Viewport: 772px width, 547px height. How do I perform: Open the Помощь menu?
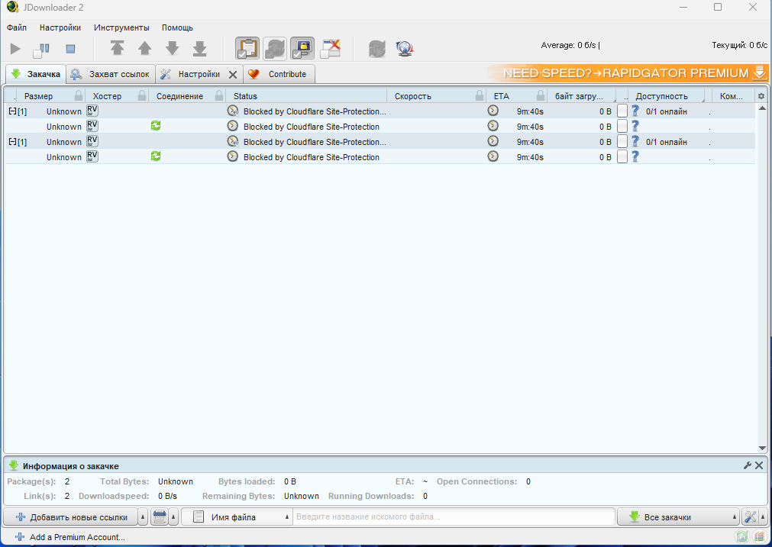coord(177,27)
